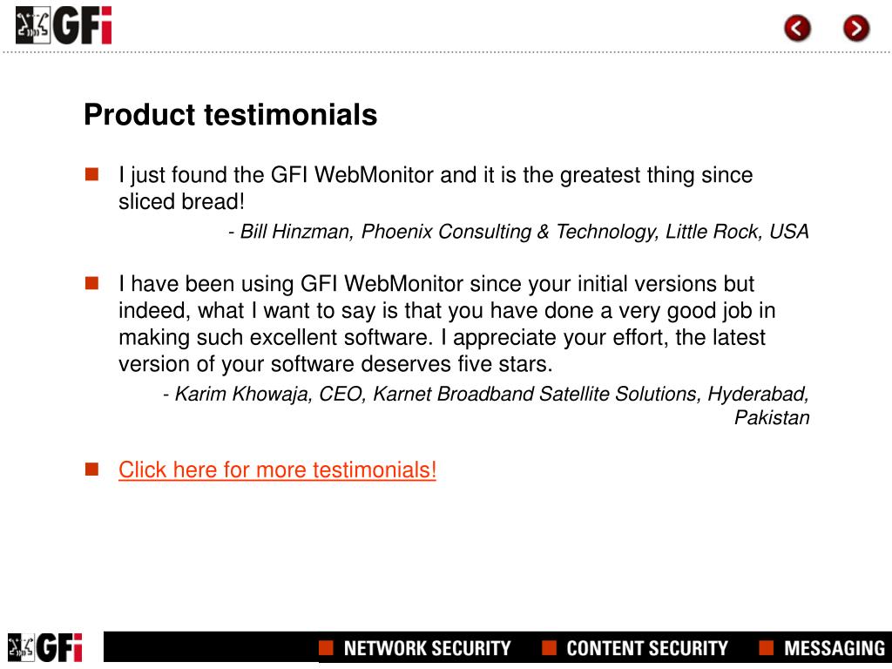Select the Content Security footer item

[x=647, y=648]
